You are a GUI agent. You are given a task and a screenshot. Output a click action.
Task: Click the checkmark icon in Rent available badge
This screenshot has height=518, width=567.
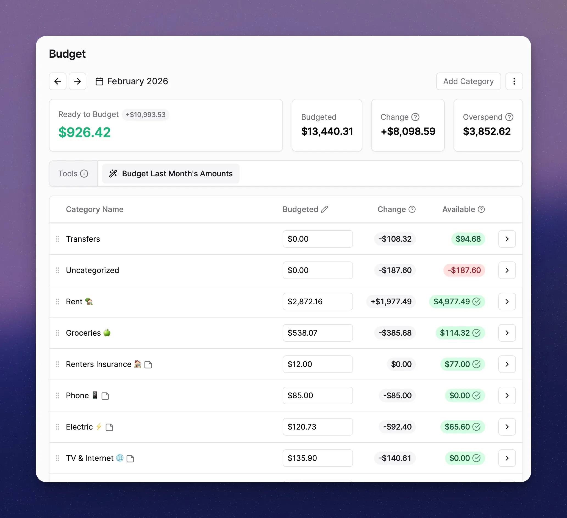(x=476, y=302)
